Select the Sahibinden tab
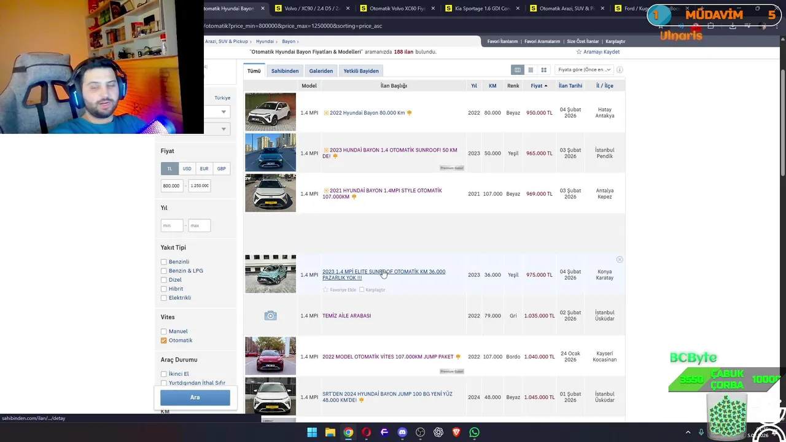The width and height of the screenshot is (786, 442). point(285,71)
